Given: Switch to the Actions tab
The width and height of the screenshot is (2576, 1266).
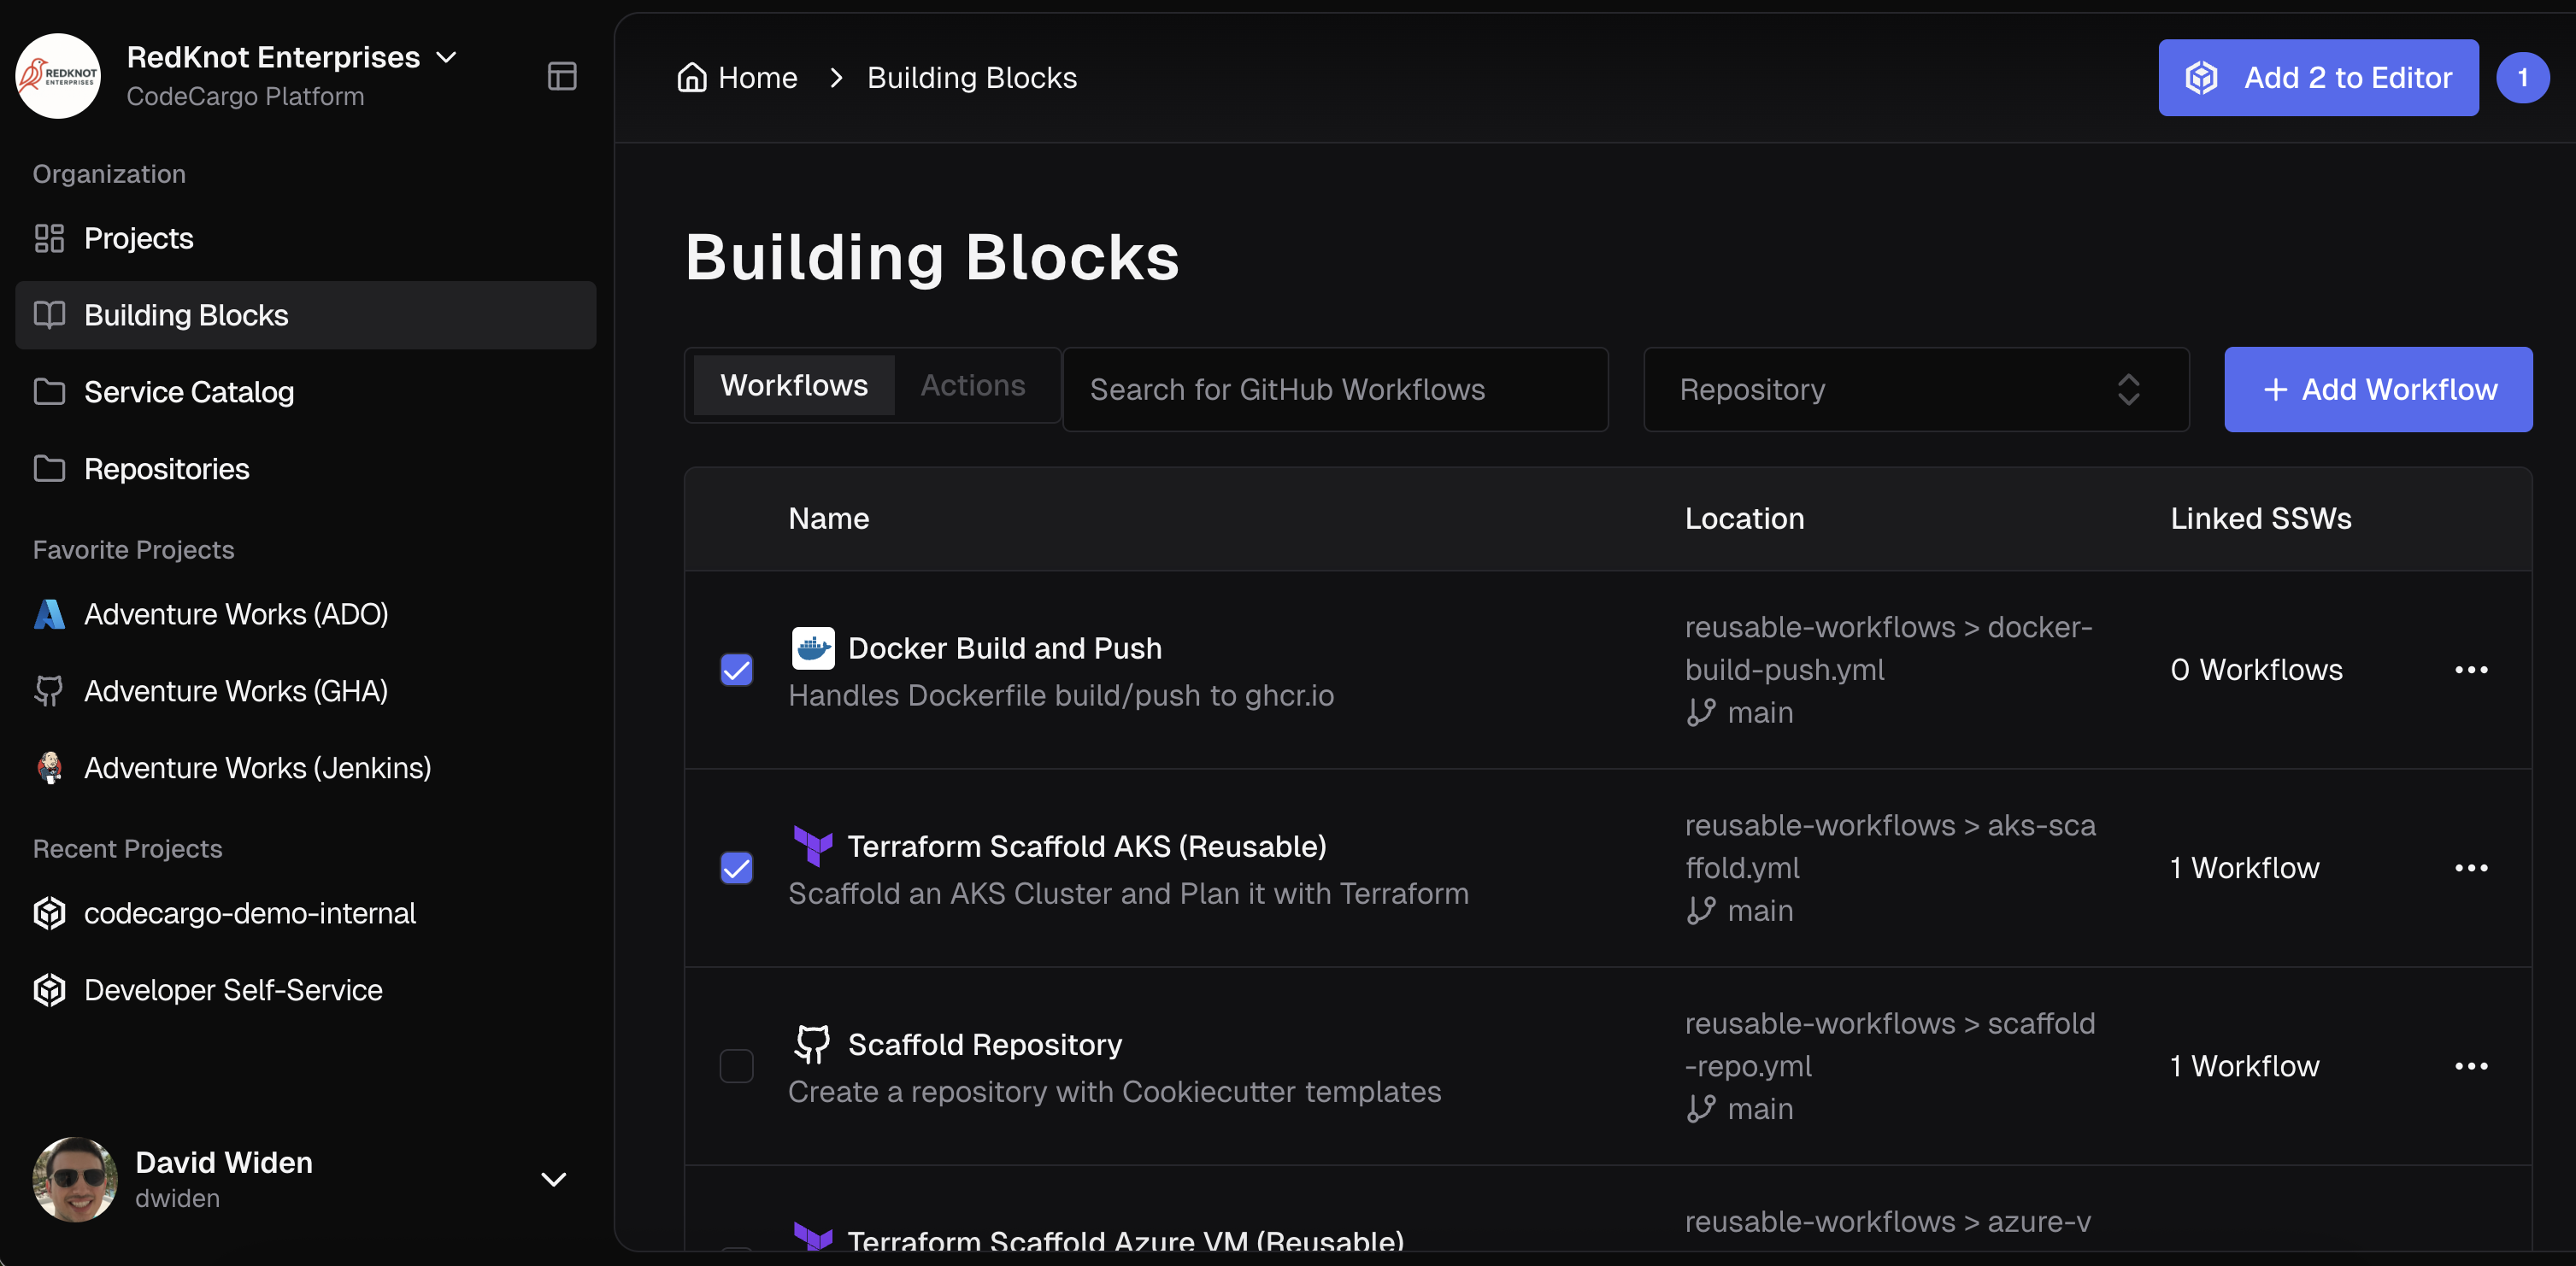Looking at the screenshot, I should (972, 384).
